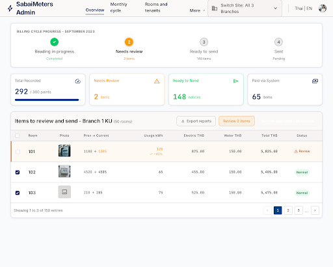Sort by the Water THB column header
333x267 pixels.
pos(232,135)
